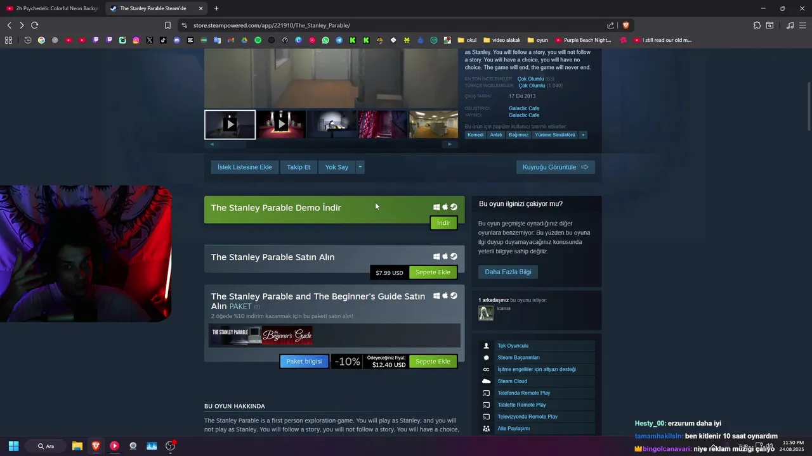Open Paket bilgisi bundle info
The width and height of the screenshot is (812, 456).
click(304, 362)
